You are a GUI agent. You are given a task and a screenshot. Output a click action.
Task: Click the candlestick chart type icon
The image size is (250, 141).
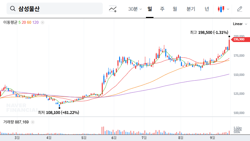(x=221, y=9)
